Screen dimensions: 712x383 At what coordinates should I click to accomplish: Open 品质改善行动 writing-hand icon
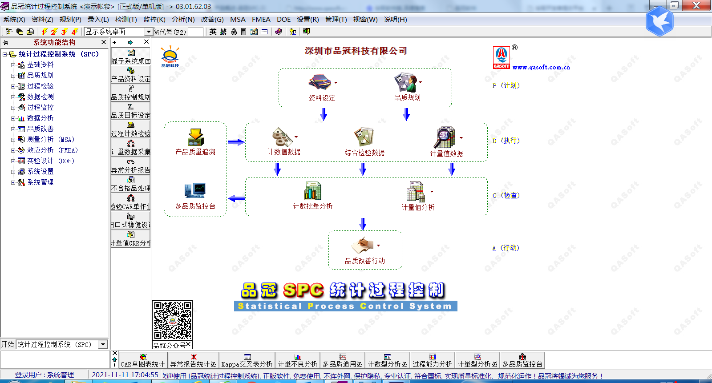[x=362, y=245]
